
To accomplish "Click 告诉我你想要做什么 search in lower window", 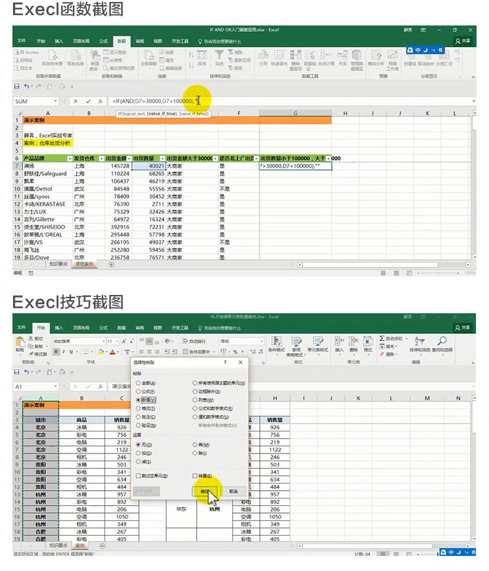I will (219, 328).
